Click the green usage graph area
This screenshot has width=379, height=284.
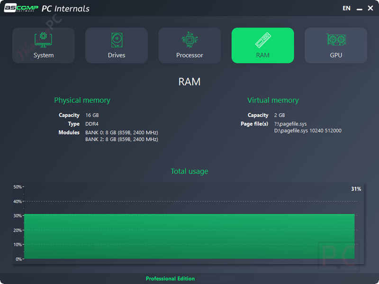coord(189,236)
